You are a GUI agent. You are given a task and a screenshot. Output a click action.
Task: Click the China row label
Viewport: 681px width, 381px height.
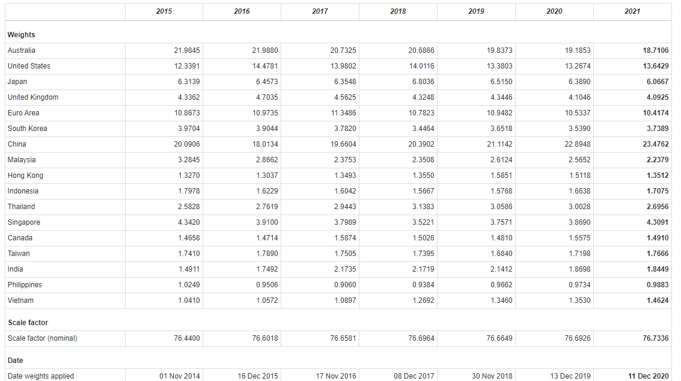point(17,144)
